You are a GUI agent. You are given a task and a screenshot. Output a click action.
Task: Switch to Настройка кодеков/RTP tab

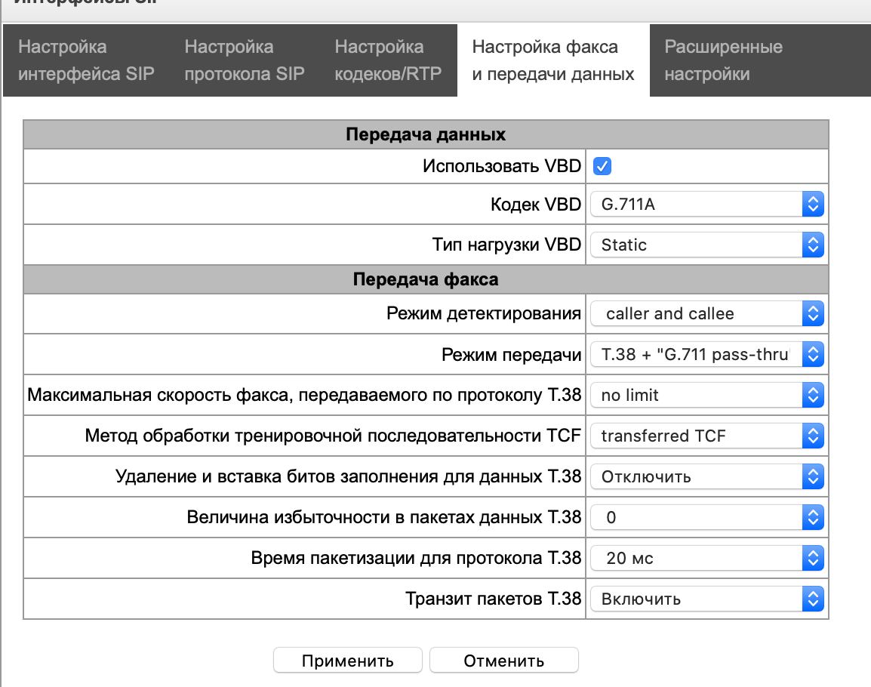[388, 60]
